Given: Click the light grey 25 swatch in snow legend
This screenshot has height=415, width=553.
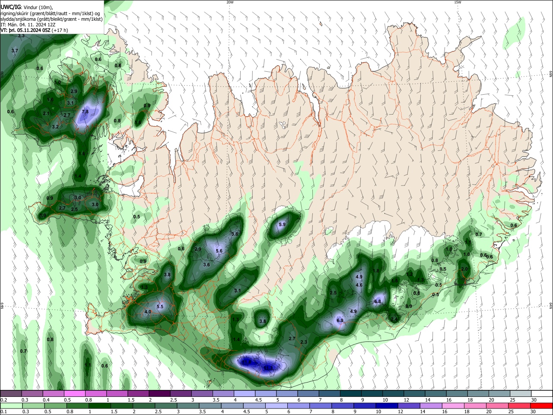Looking at the screenshot, I should coord(520,393).
